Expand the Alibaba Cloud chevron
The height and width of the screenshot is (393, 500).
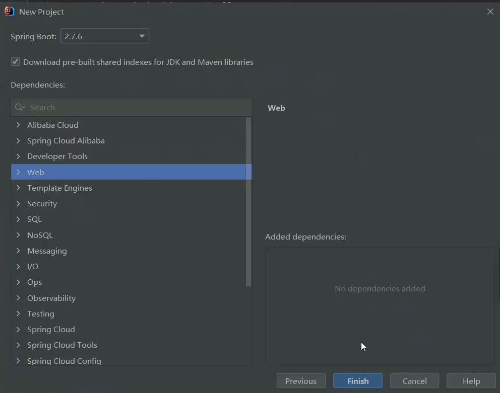point(18,125)
